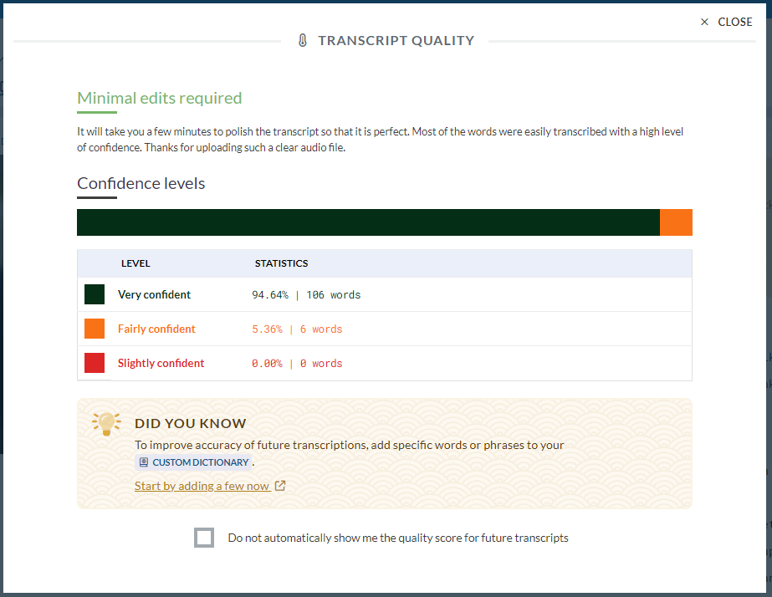
Task: Click the external link icon after 'a few now'
Action: click(x=280, y=486)
